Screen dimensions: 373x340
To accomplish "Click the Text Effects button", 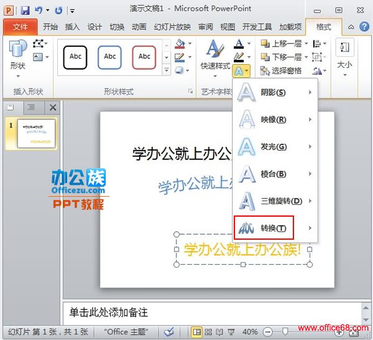I will point(241,71).
